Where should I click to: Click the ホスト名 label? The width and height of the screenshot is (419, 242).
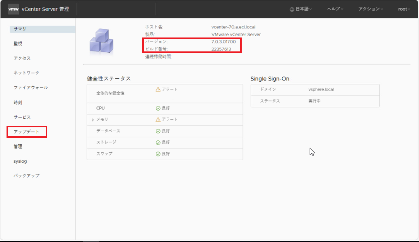point(154,27)
